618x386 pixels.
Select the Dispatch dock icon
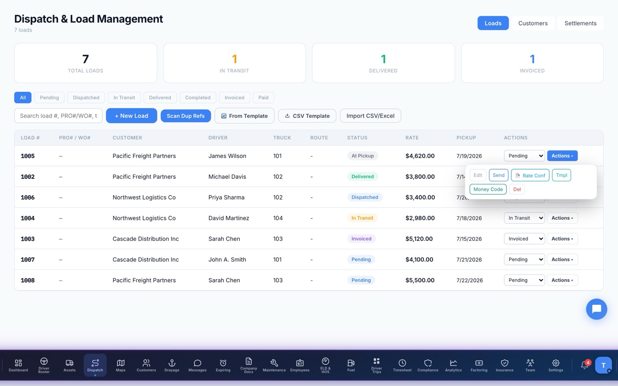(95, 365)
